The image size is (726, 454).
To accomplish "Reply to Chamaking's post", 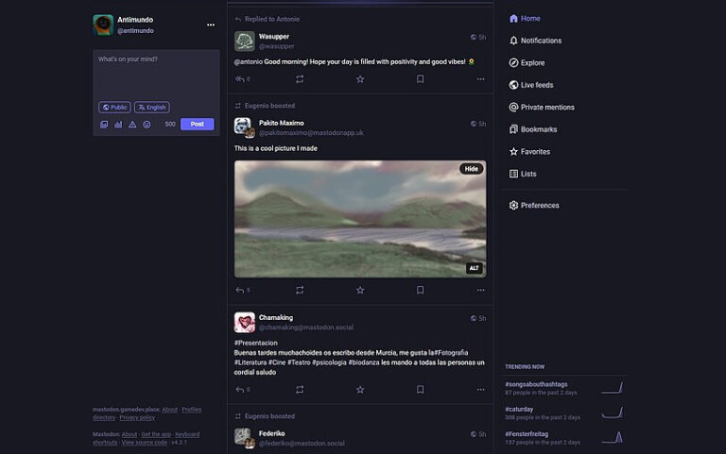I will point(240,389).
